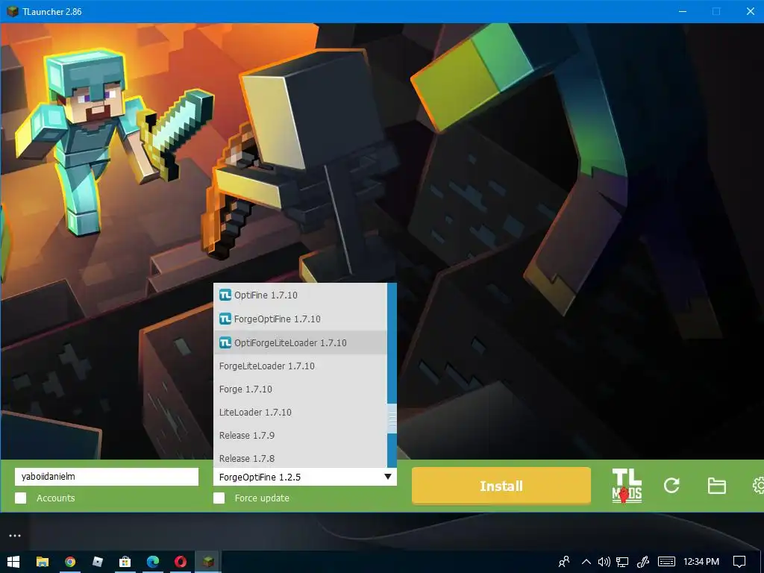Click the TLauncher taskbar icon
The height and width of the screenshot is (573, 764).
[x=209, y=562]
